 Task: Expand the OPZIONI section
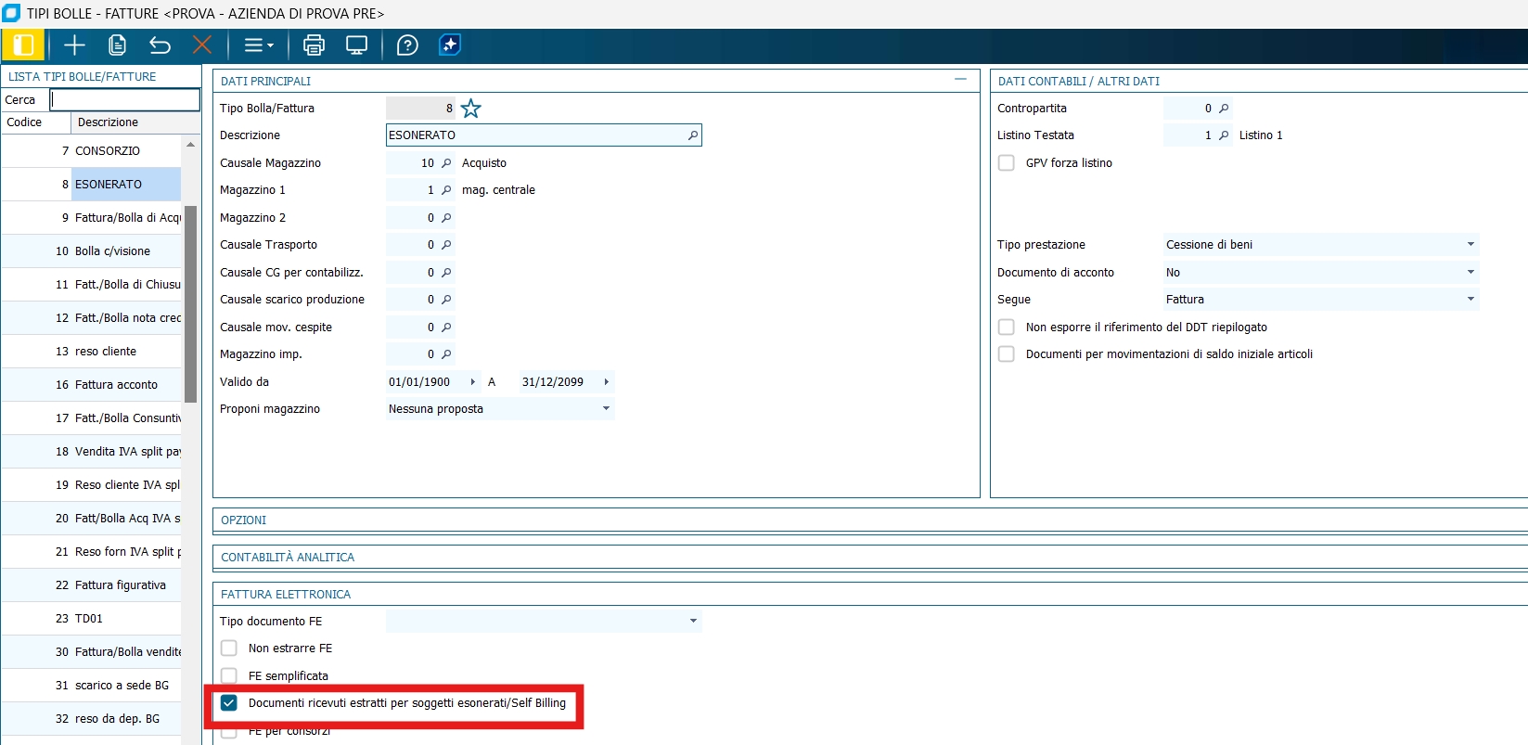[870, 520]
